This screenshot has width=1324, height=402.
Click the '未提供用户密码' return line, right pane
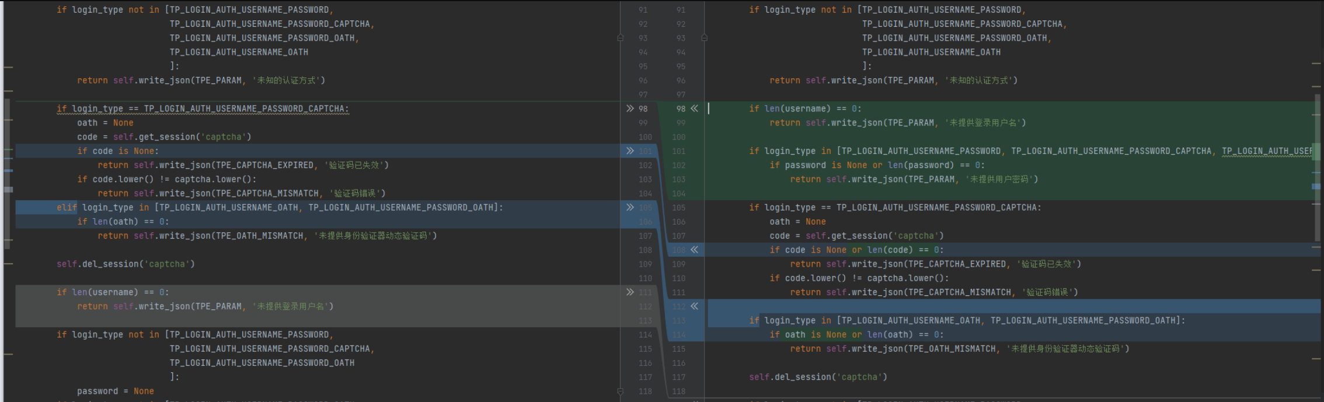click(914, 179)
